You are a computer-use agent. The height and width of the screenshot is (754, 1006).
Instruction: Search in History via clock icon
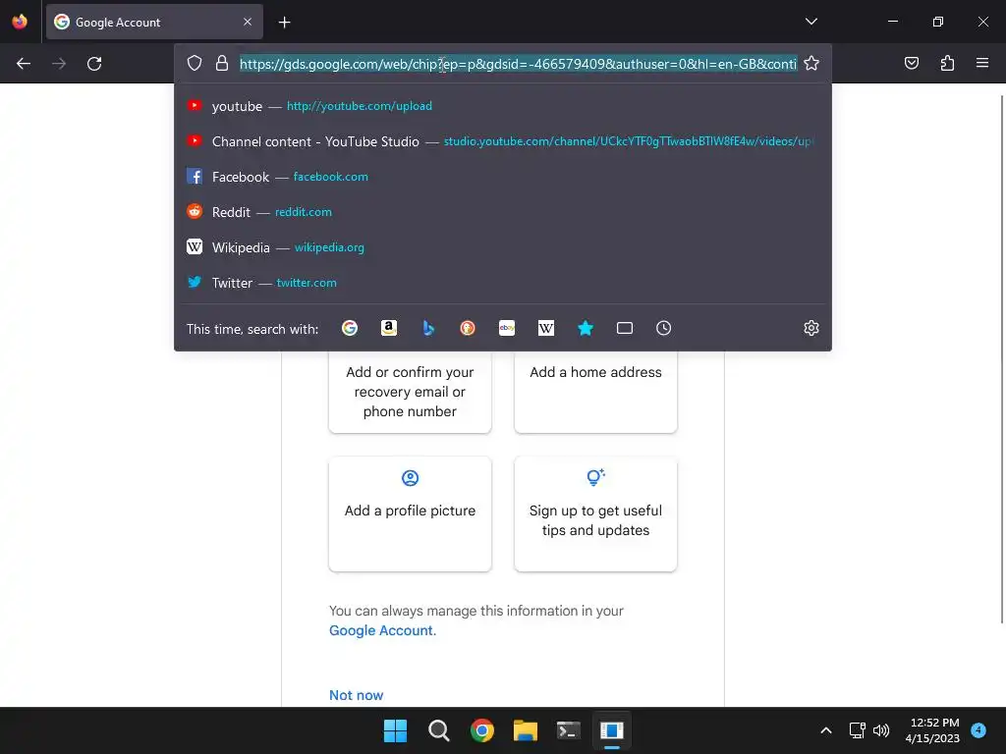click(x=663, y=328)
